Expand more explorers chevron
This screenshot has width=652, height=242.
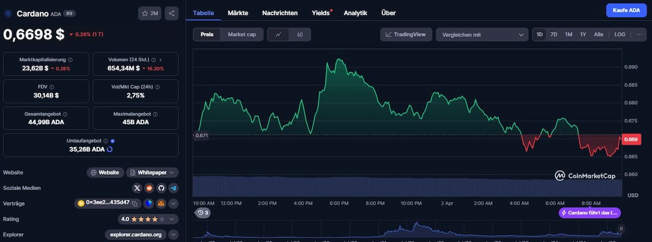click(x=173, y=235)
